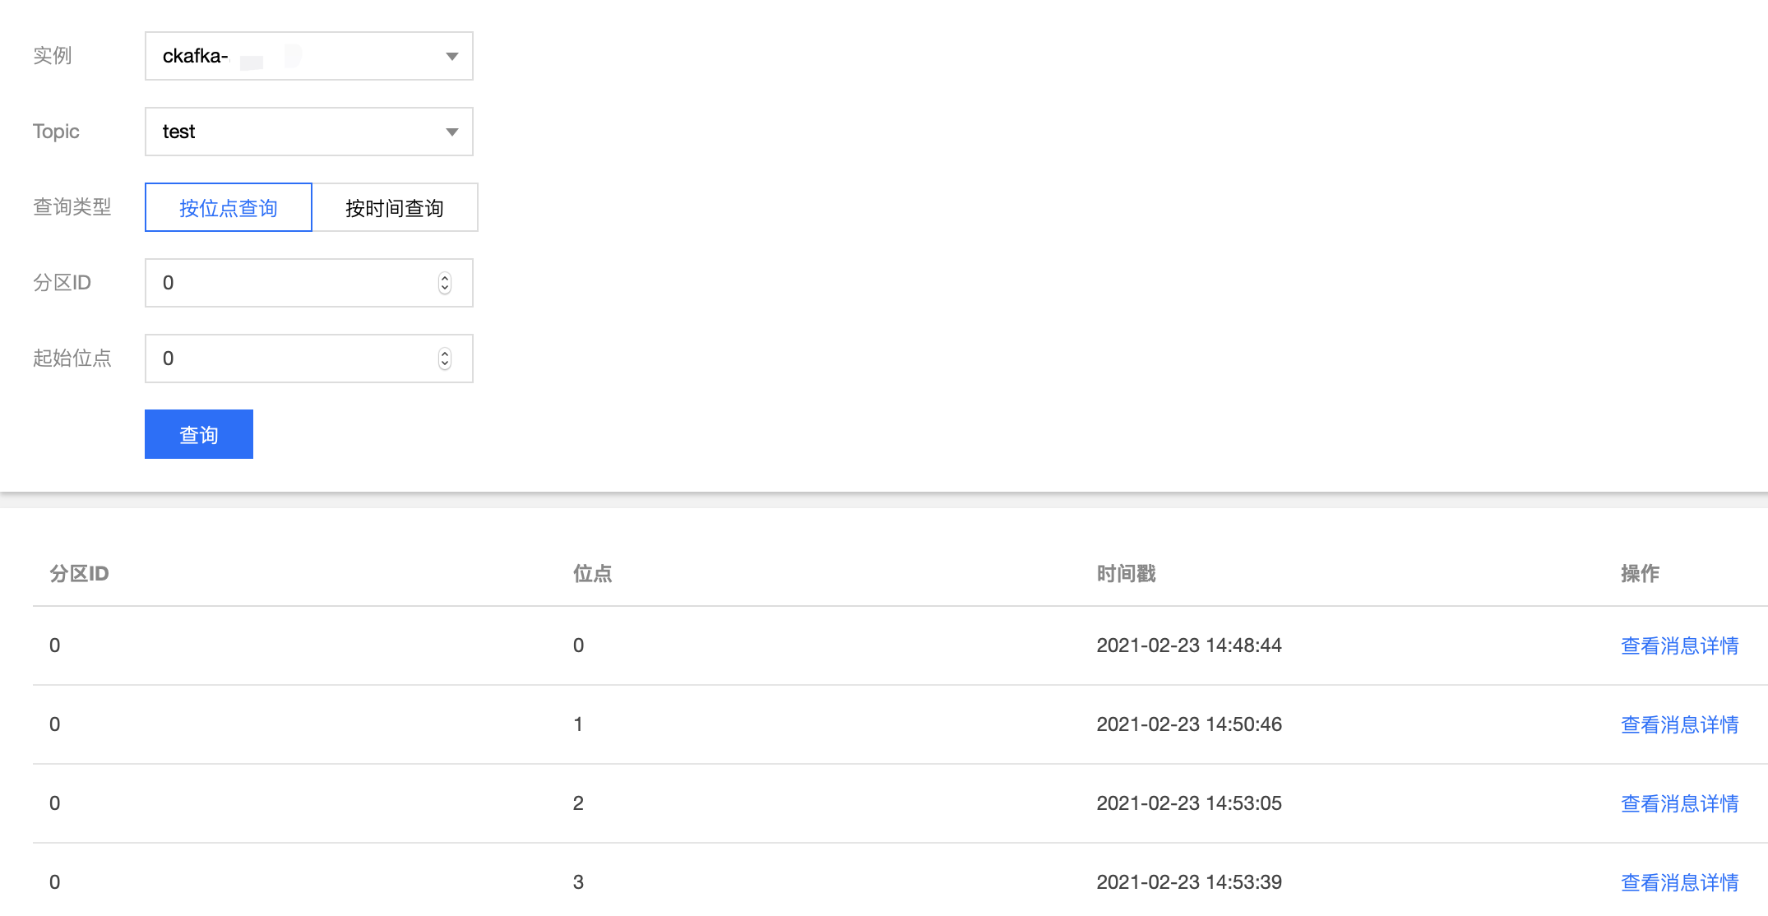Decrease 分区ID with the down stepper arrow
Viewport: 1768px width, 916px height.
(x=445, y=289)
